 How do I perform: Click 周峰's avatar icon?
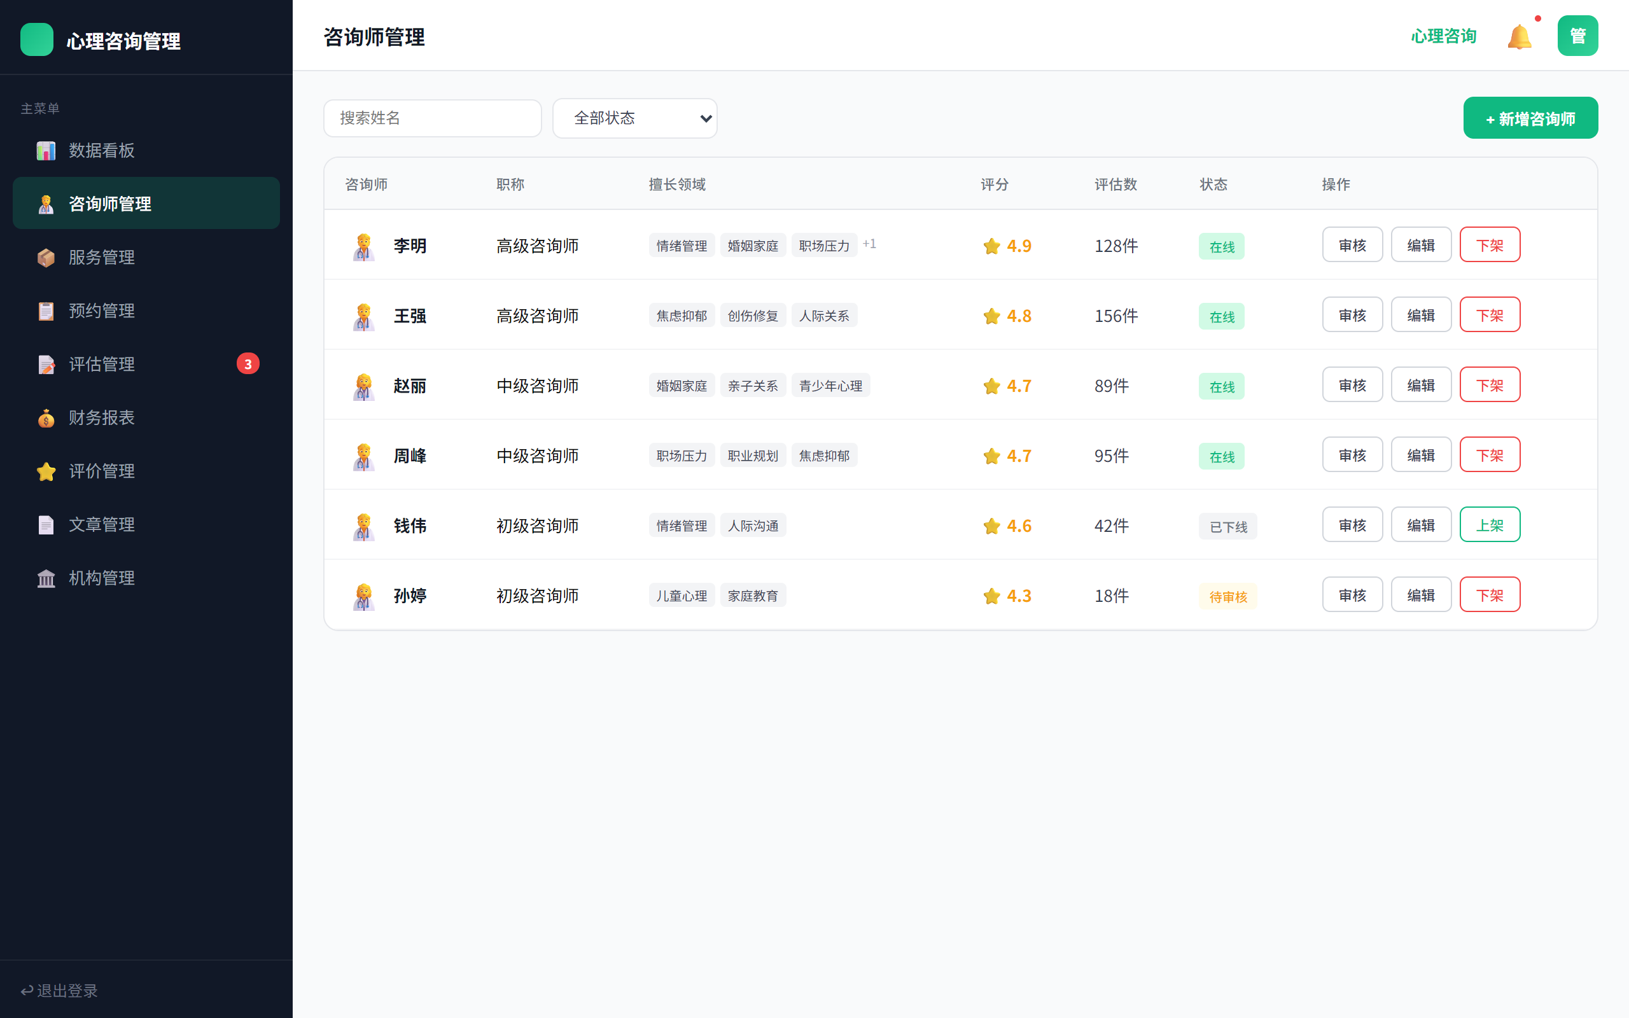(363, 456)
